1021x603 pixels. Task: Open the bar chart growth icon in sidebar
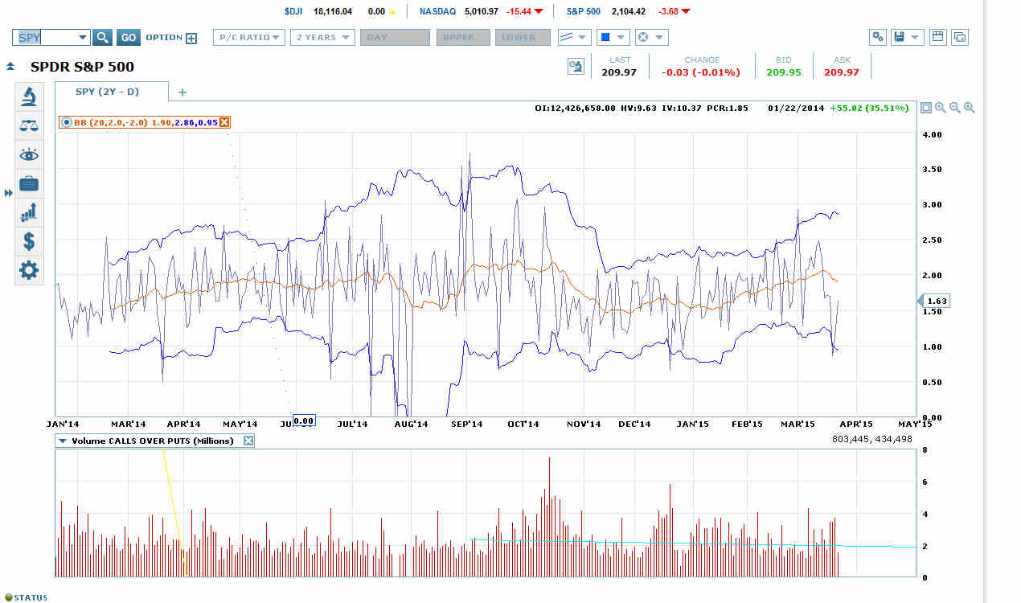click(29, 212)
